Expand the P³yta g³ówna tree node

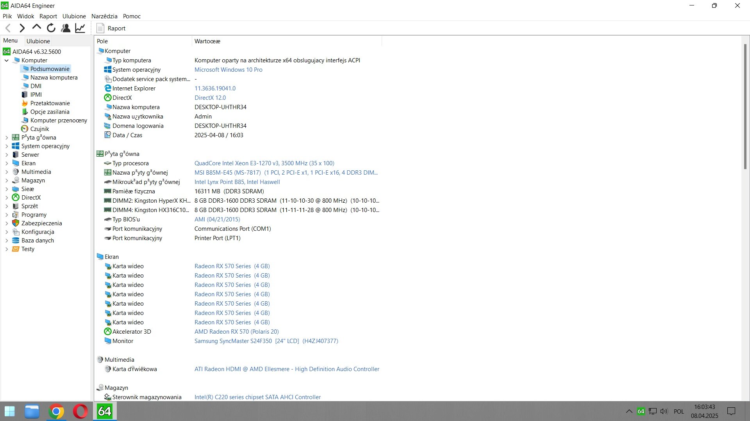click(7, 138)
